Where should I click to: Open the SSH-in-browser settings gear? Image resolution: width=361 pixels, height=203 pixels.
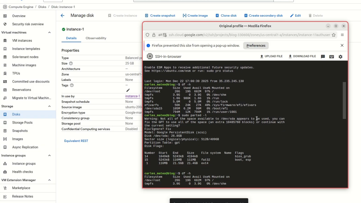click(340, 57)
